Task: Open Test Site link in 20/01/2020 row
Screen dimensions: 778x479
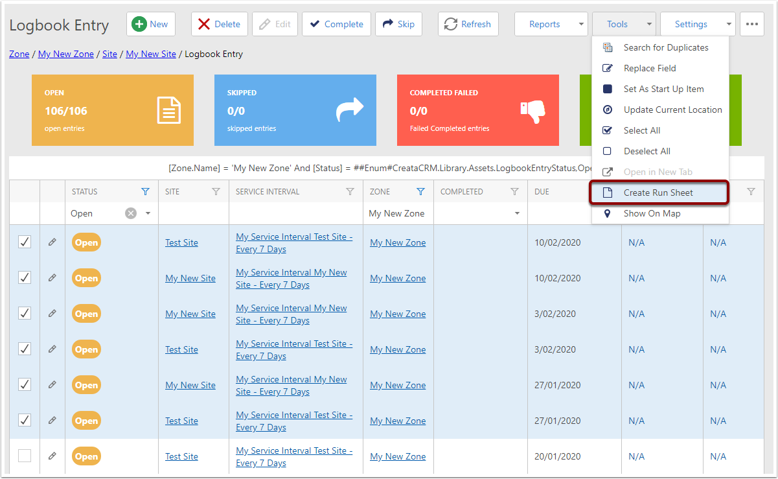Action: coord(181,456)
